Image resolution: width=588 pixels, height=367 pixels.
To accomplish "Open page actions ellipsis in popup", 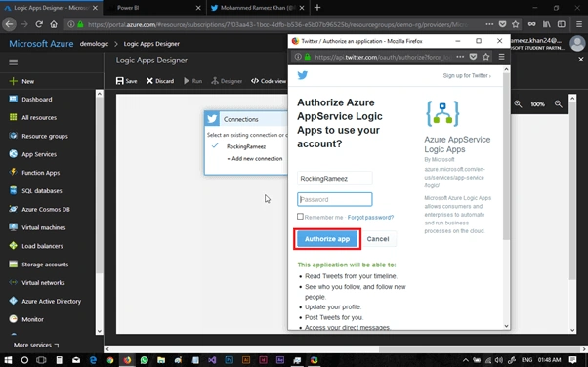I will coord(460,57).
